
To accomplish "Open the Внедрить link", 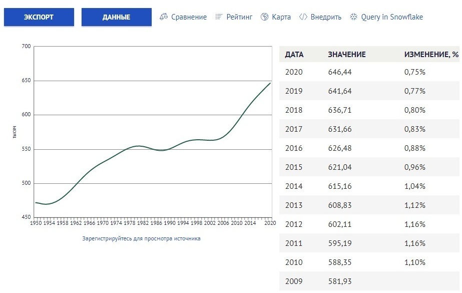I will point(326,17).
